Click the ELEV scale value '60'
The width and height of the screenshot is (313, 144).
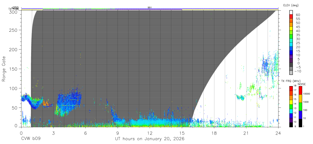298,15
